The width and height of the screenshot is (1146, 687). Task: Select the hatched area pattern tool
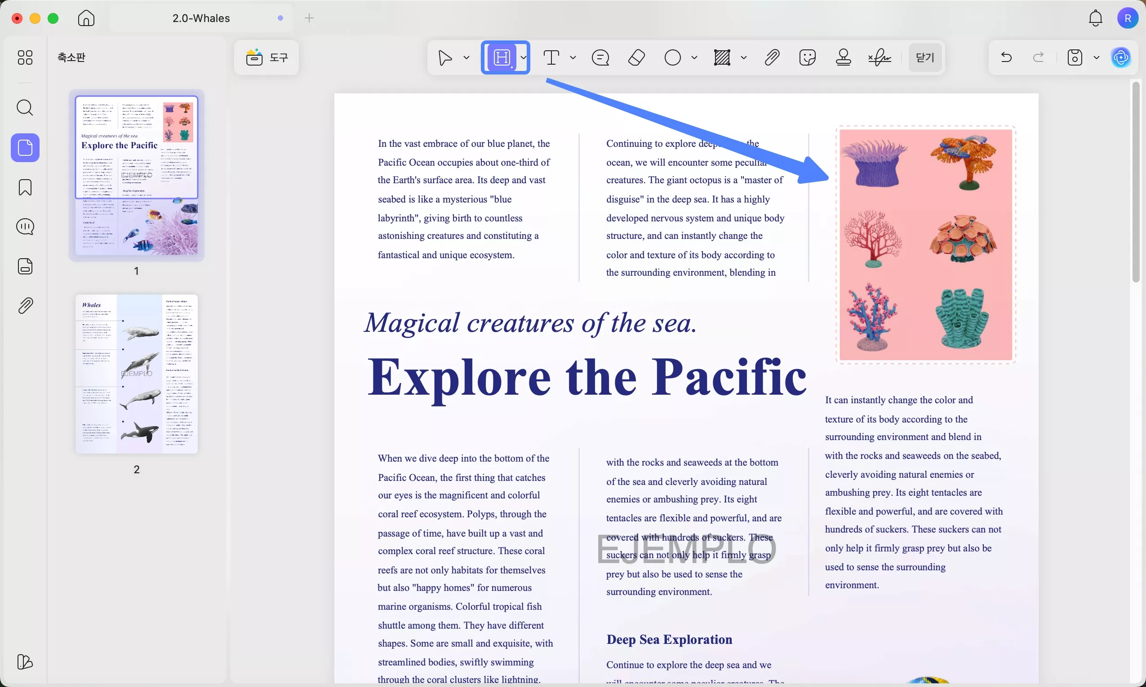click(722, 58)
